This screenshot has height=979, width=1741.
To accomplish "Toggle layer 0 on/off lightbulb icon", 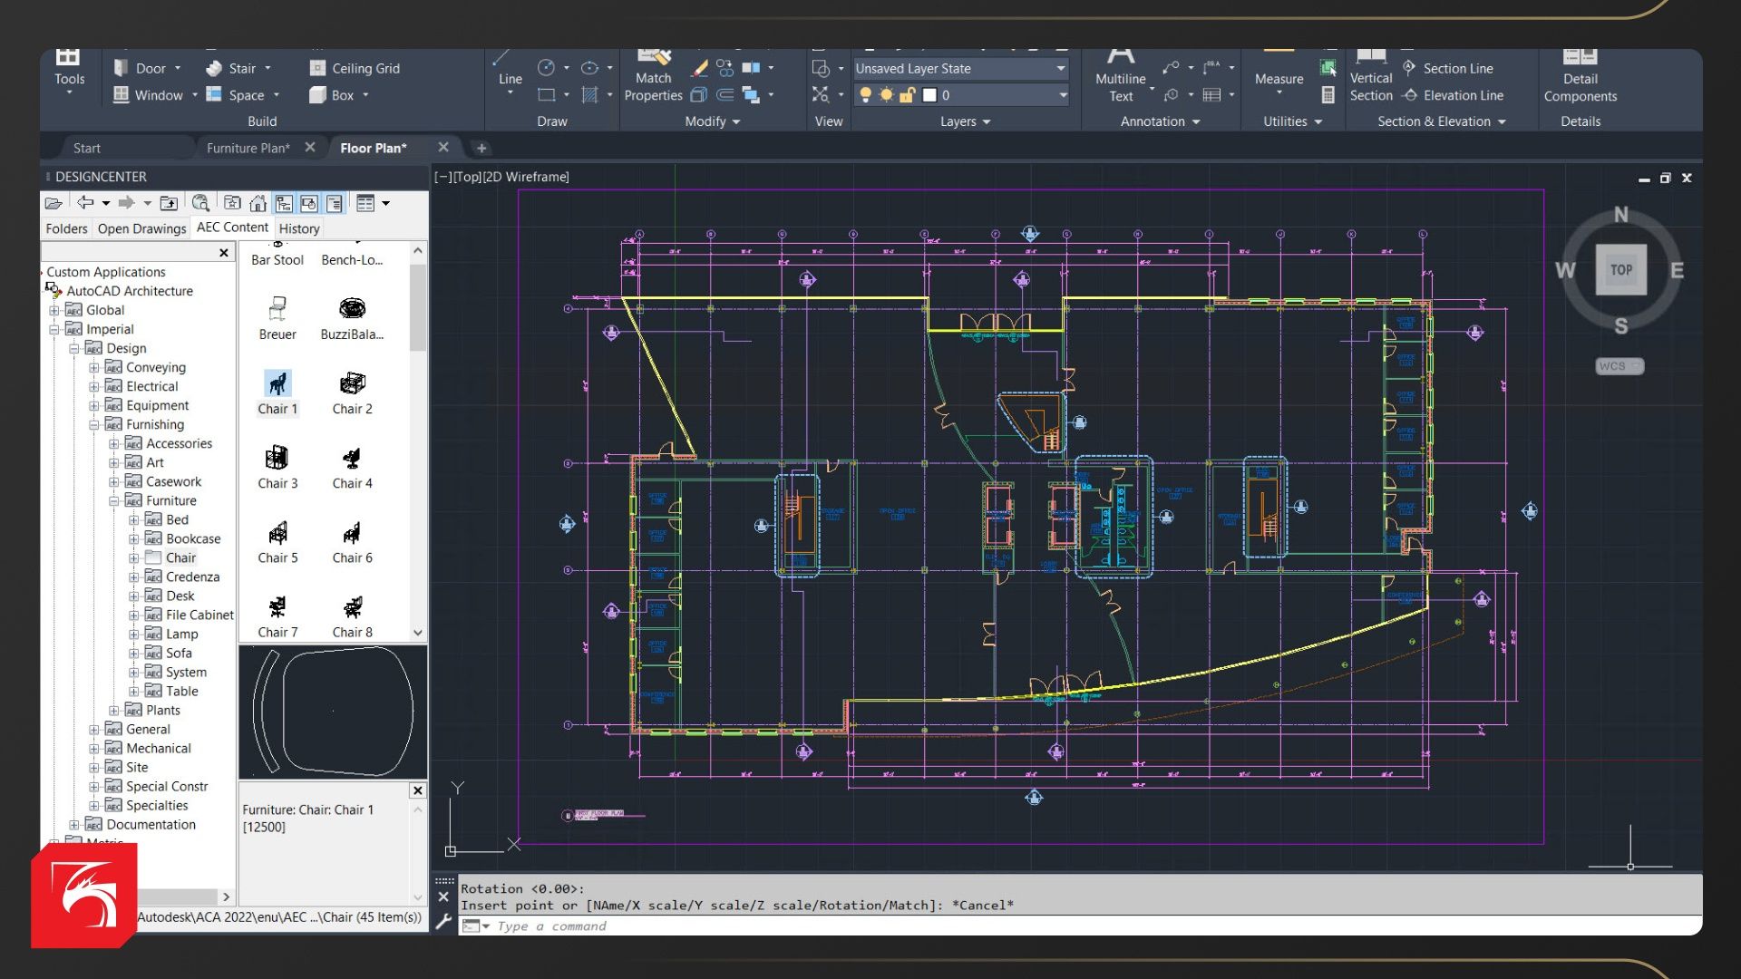I will pos(865,95).
